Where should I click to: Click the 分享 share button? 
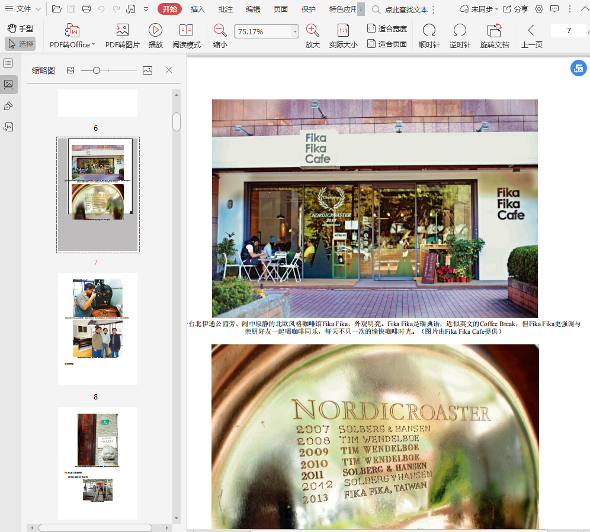(x=516, y=9)
